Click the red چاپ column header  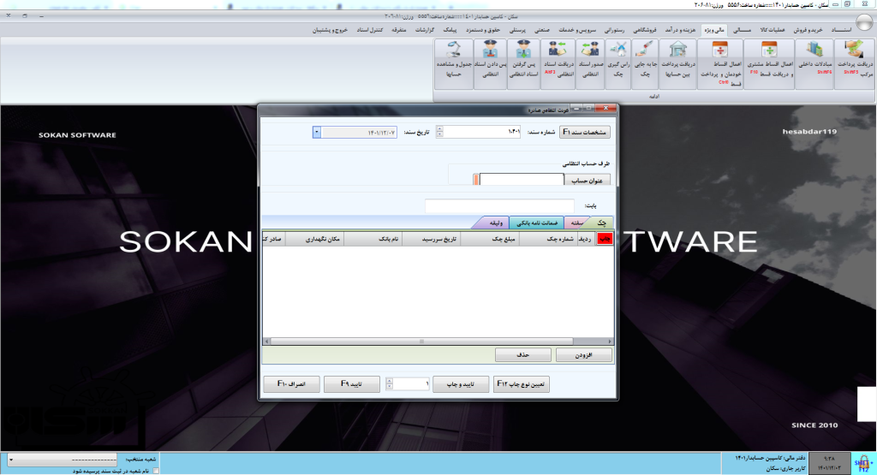tap(605, 239)
